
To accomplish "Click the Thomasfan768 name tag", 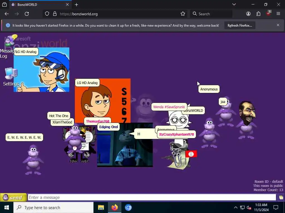I will (x=98, y=121).
